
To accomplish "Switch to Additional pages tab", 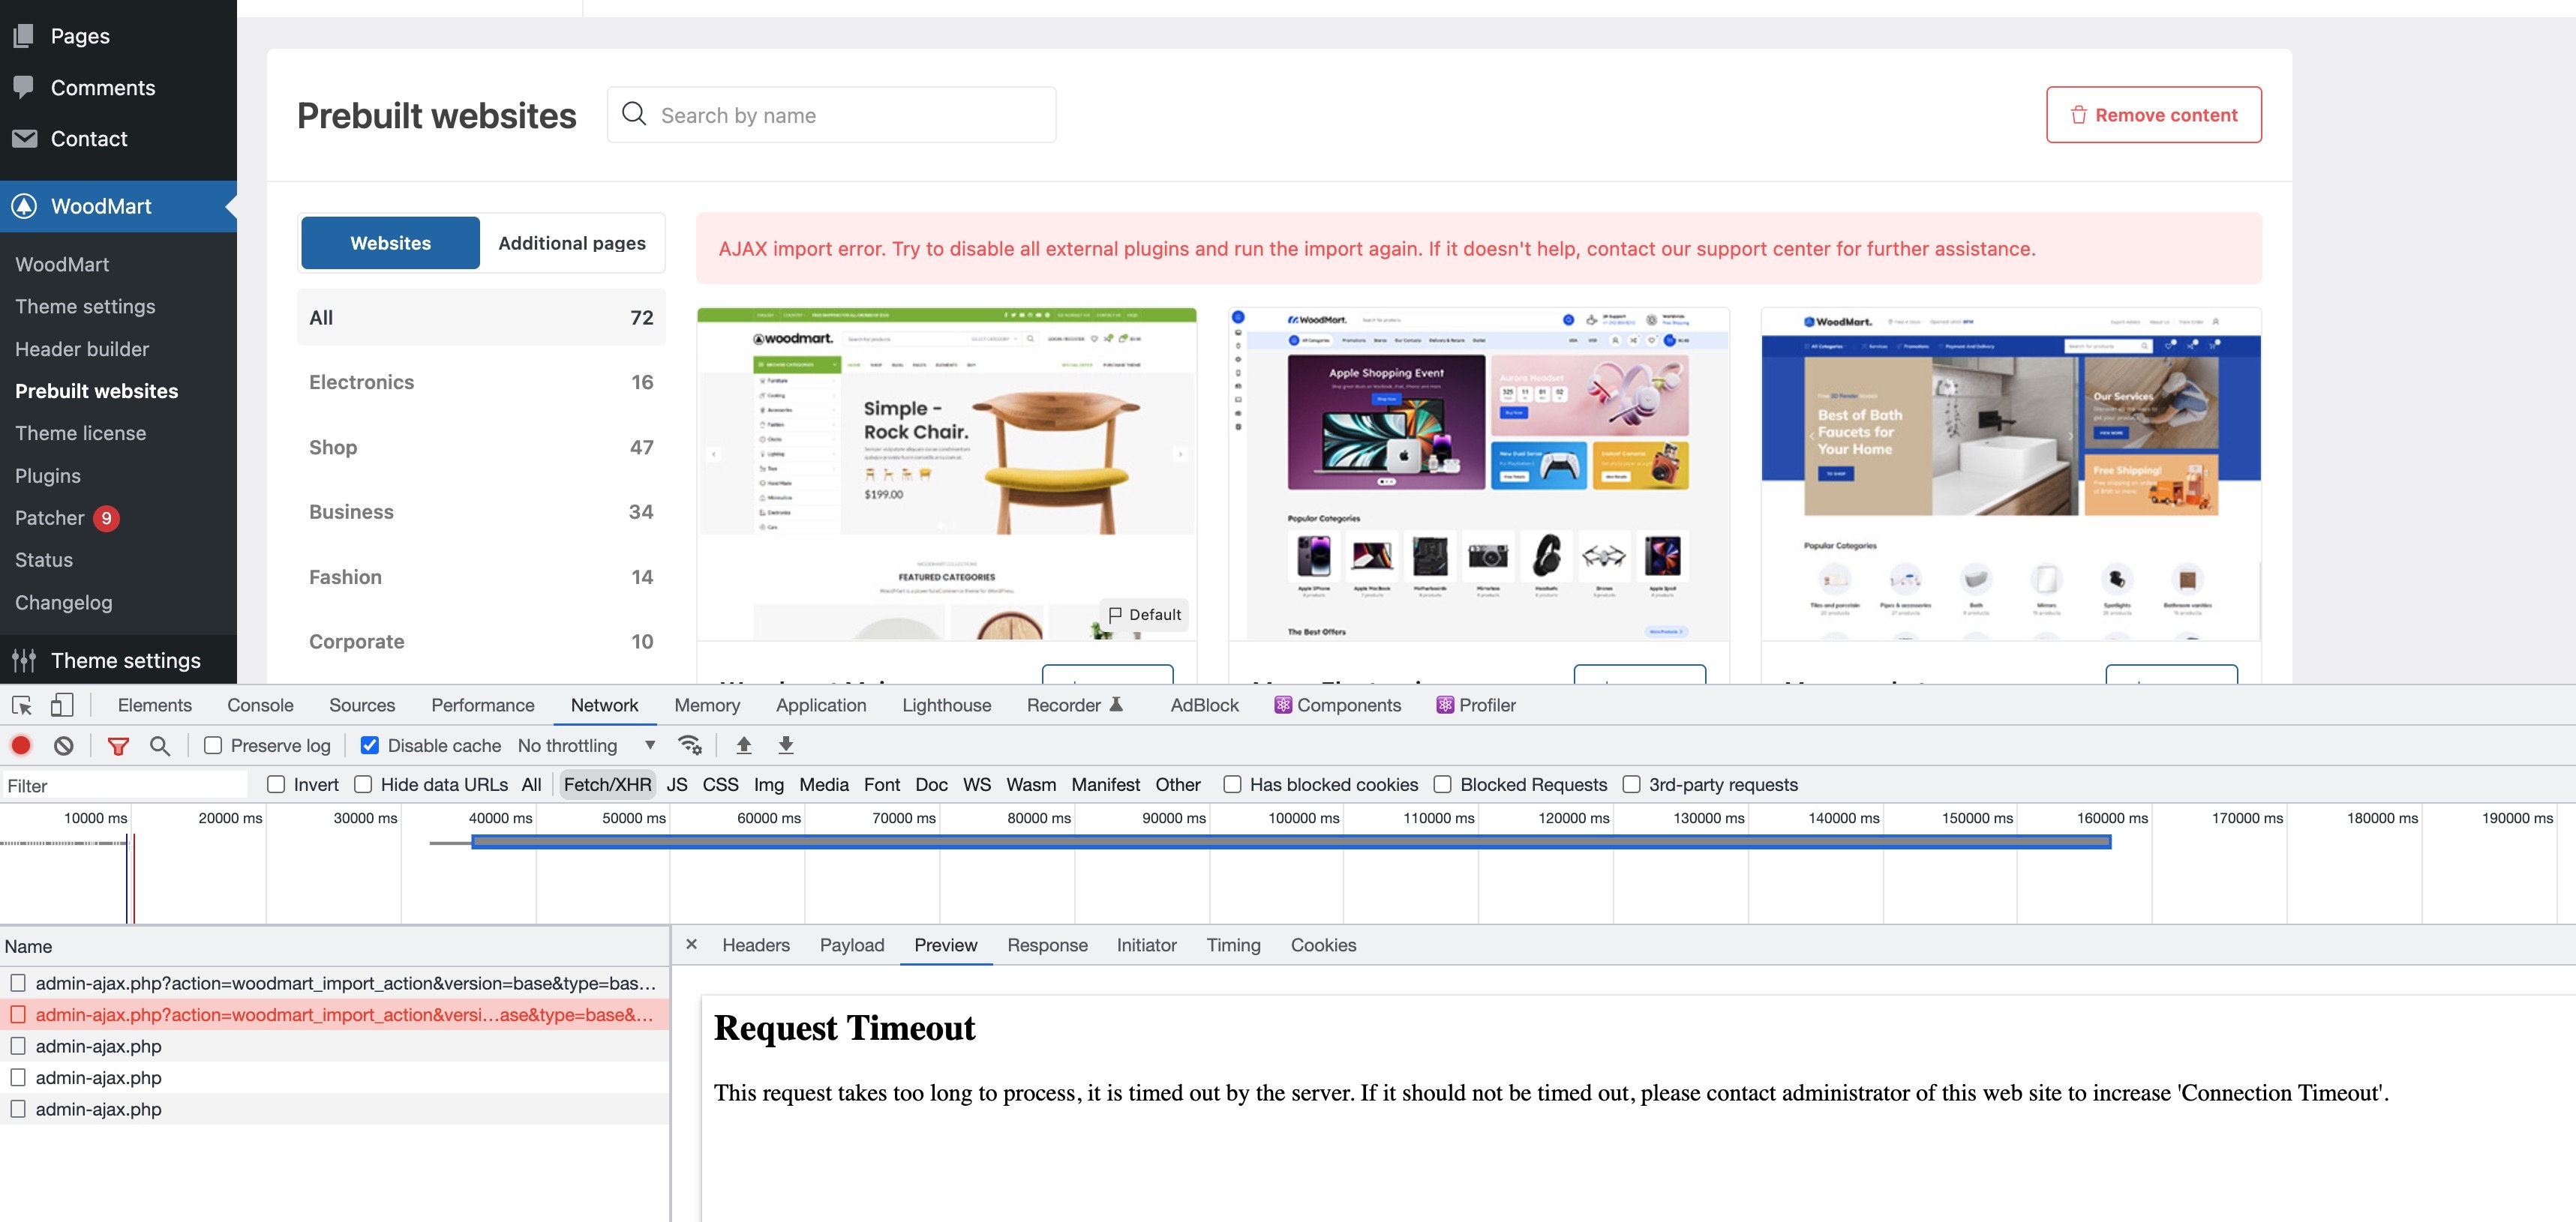I will pos(572,243).
